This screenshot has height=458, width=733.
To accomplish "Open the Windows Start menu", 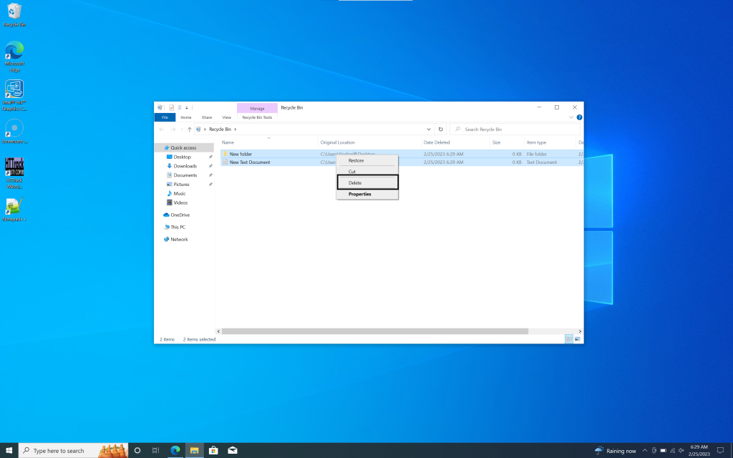I will [x=9, y=451].
